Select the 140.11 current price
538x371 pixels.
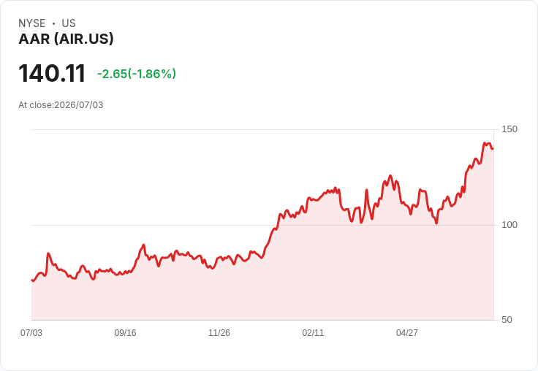[x=52, y=73]
